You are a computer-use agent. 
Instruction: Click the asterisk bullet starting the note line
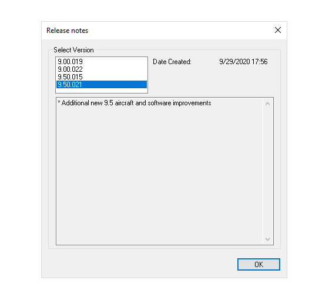(59, 102)
